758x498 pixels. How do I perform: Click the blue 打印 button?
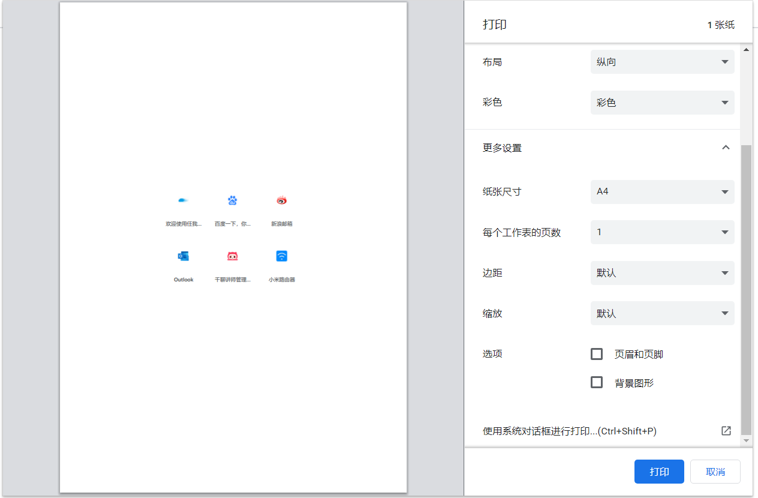[659, 472]
